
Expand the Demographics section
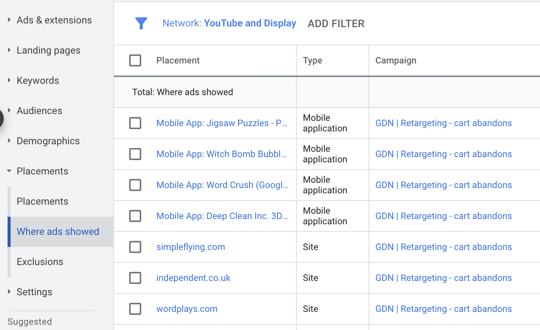click(48, 140)
